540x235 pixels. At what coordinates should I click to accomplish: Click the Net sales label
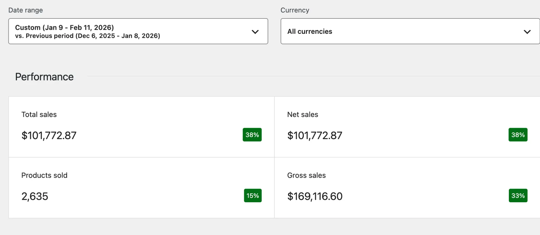pyautogui.click(x=303, y=114)
